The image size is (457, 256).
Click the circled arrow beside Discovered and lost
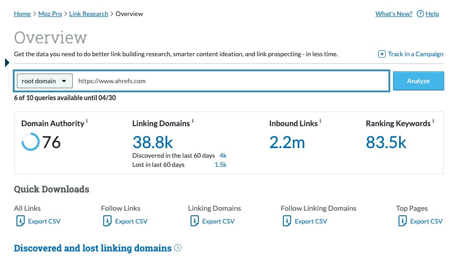pyautogui.click(x=178, y=248)
